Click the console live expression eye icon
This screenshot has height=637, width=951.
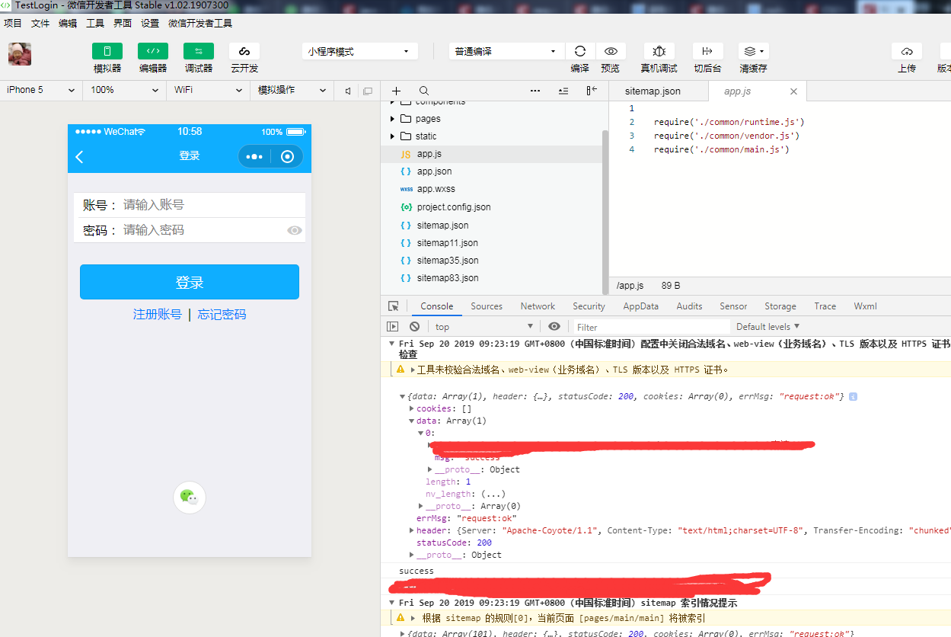point(554,326)
